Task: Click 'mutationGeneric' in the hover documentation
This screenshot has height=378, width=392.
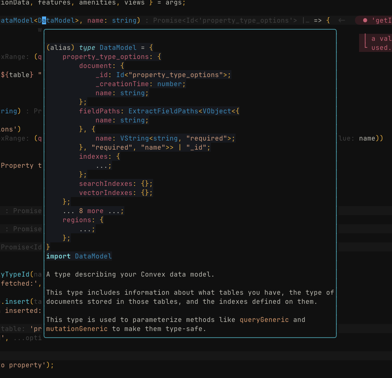Action: pos(77,329)
